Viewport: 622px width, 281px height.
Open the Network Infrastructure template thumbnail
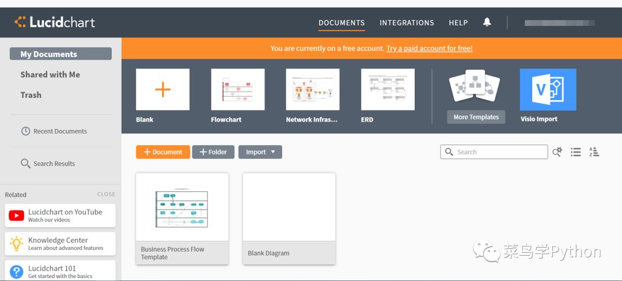point(313,90)
